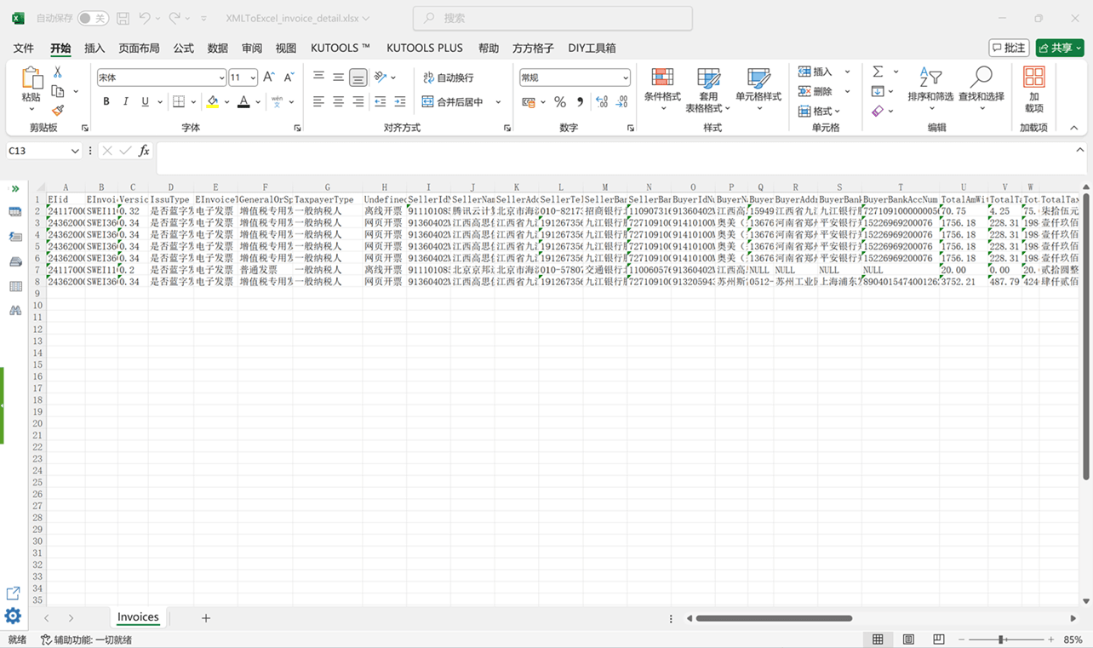This screenshot has width=1093, height=648.
Task: Click Delete cells (删除)
Action: pyautogui.click(x=815, y=91)
